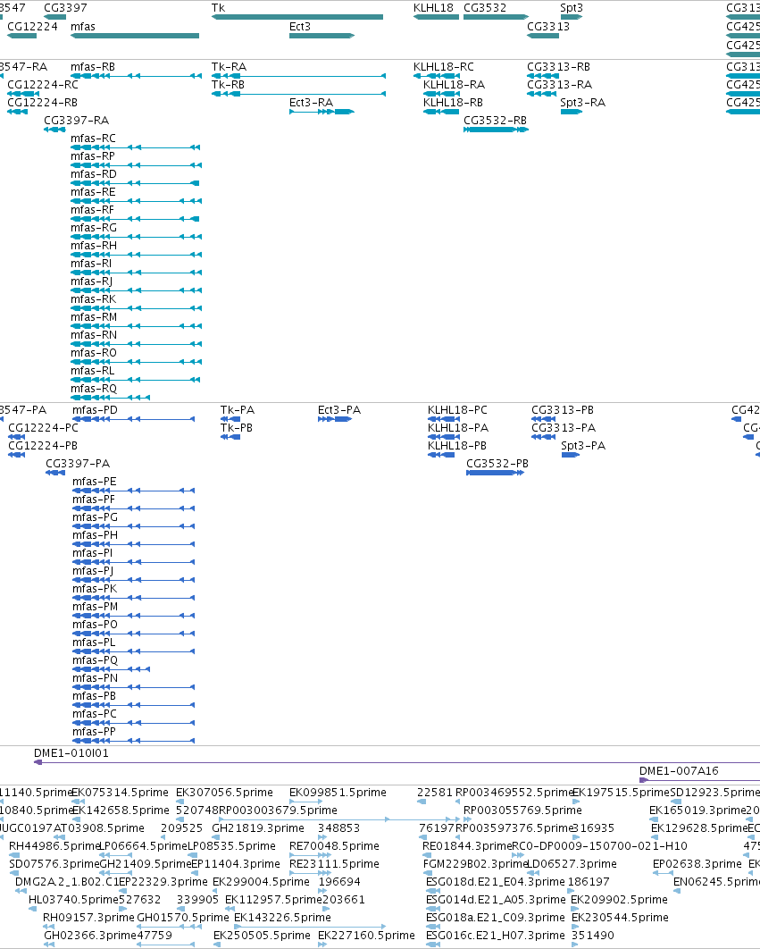Click the Tk-RB transcript label

tap(228, 85)
